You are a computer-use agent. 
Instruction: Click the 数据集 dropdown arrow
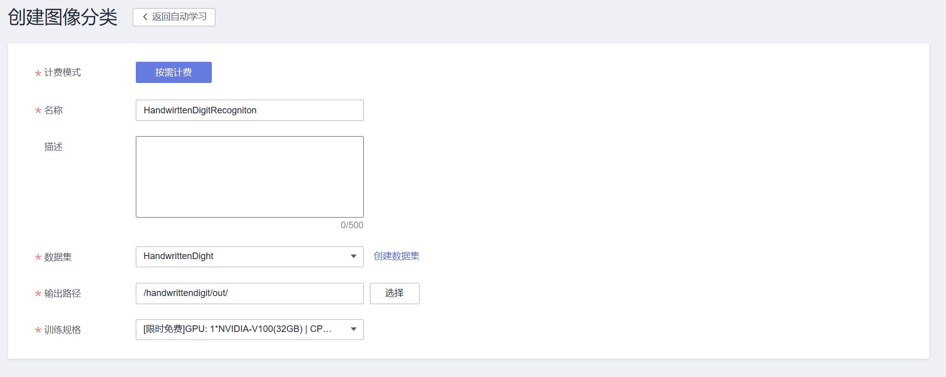(x=353, y=256)
